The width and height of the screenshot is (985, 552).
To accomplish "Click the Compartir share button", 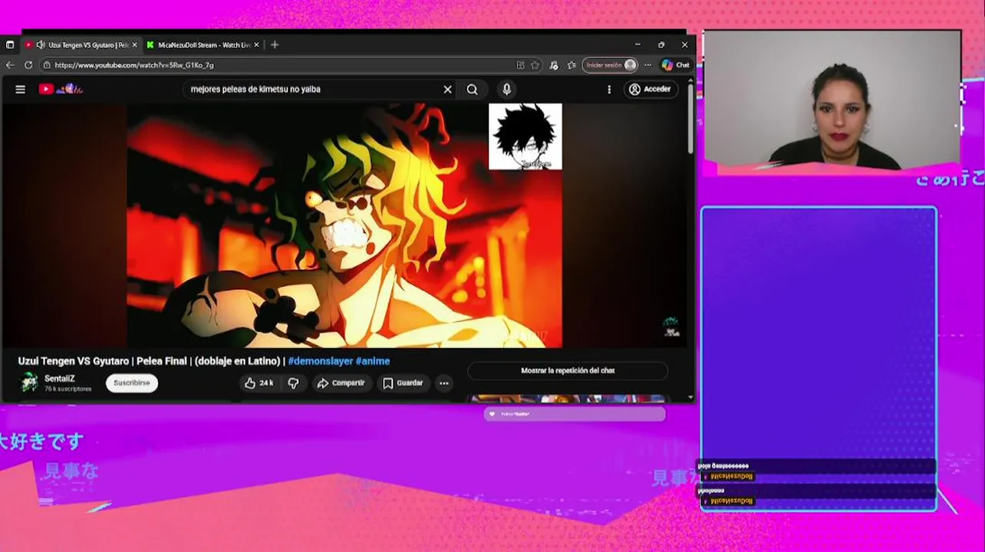I will pyautogui.click(x=341, y=383).
